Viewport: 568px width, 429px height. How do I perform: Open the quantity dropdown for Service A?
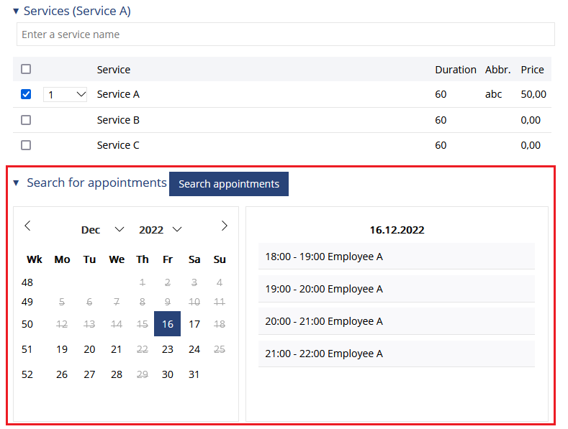coord(66,94)
